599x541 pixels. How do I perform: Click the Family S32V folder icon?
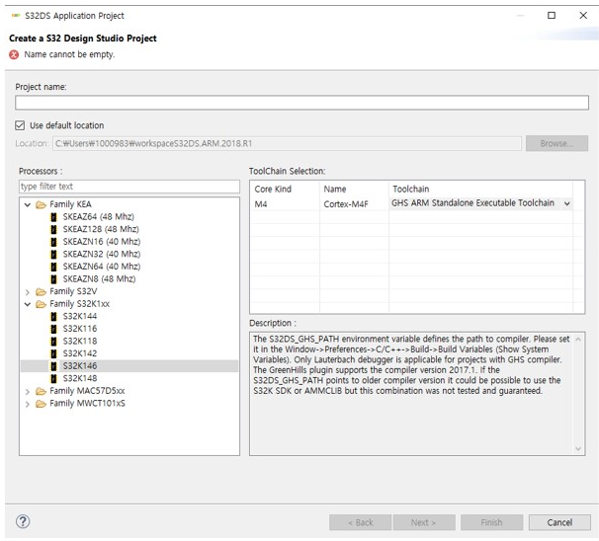click(x=41, y=291)
